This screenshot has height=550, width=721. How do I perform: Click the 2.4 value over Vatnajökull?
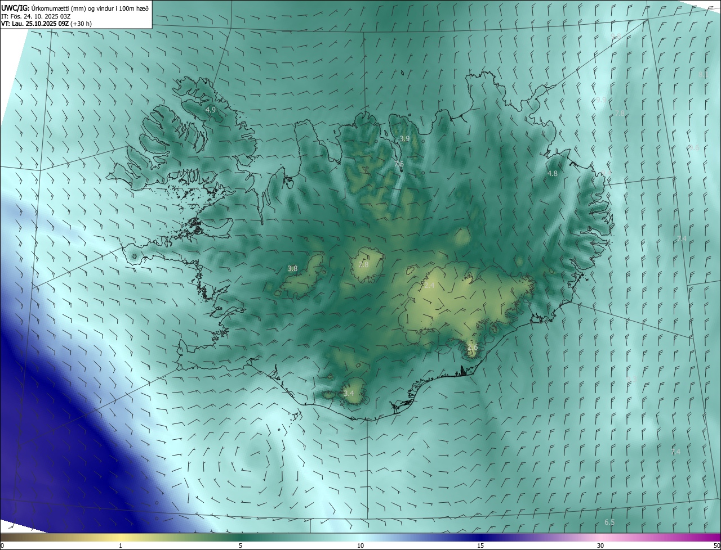coord(429,286)
